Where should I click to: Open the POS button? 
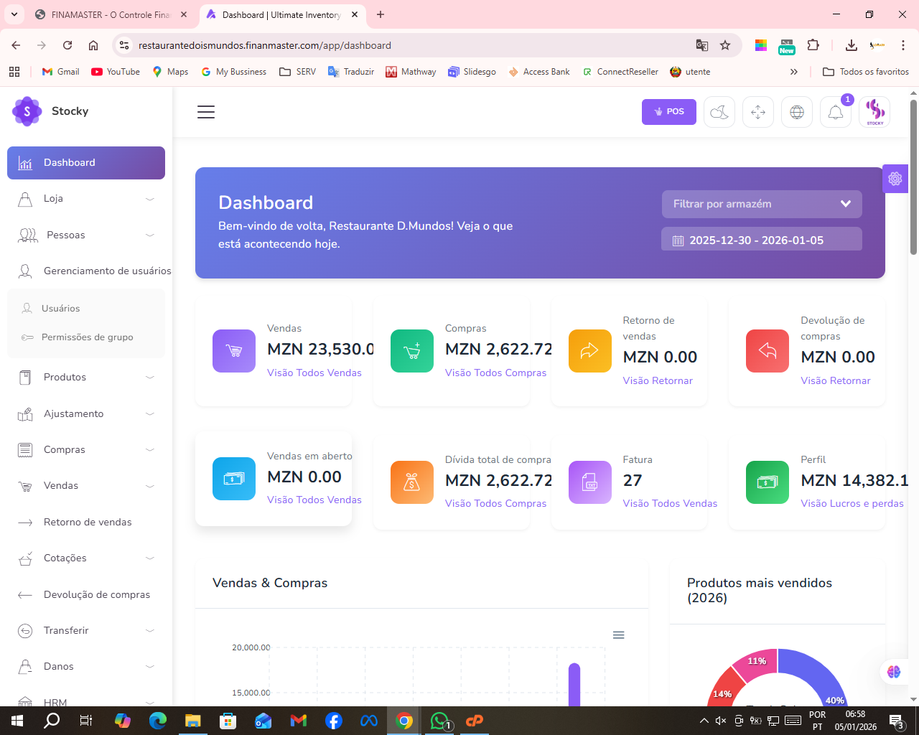point(668,112)
